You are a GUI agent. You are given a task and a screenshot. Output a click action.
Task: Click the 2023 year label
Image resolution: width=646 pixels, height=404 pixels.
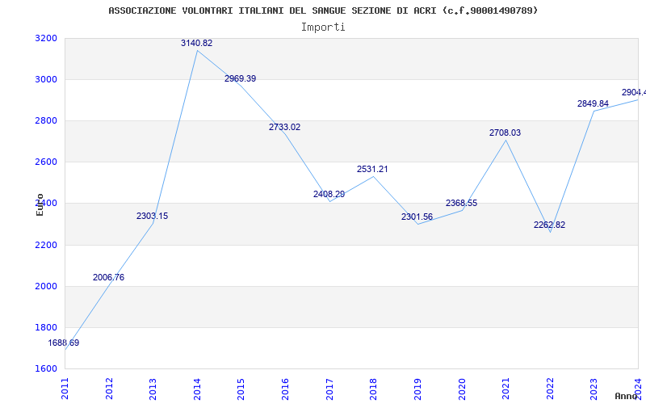pyautogui.click(x=594, y=389)
